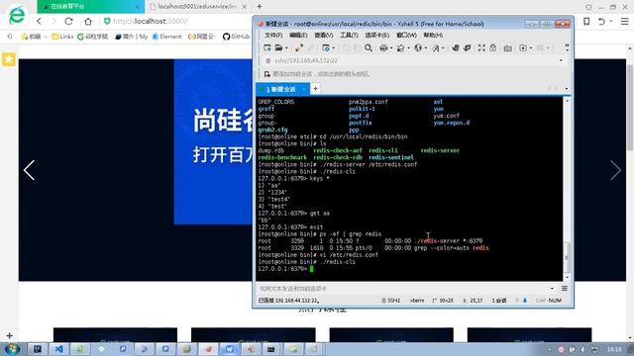The height and width of the screenshot is (356, 634).
Task: Click the system clock in the taskbar
Action: tap(614, 349)
